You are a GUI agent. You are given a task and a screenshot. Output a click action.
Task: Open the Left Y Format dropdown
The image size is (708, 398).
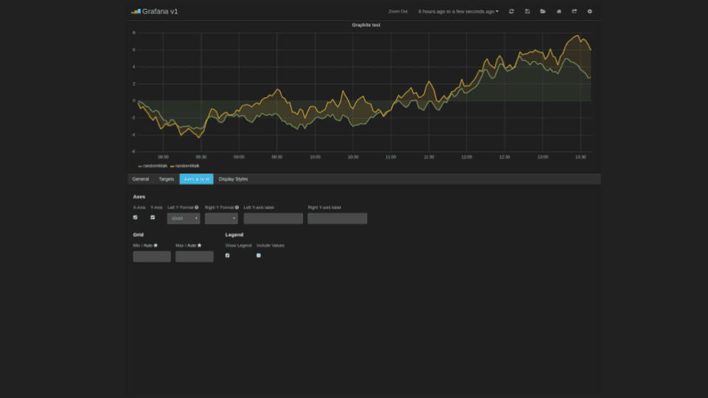coord(184,218)
